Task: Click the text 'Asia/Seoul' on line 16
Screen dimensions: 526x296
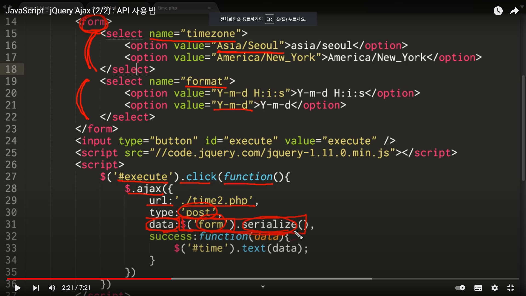Action: [248, 45]
